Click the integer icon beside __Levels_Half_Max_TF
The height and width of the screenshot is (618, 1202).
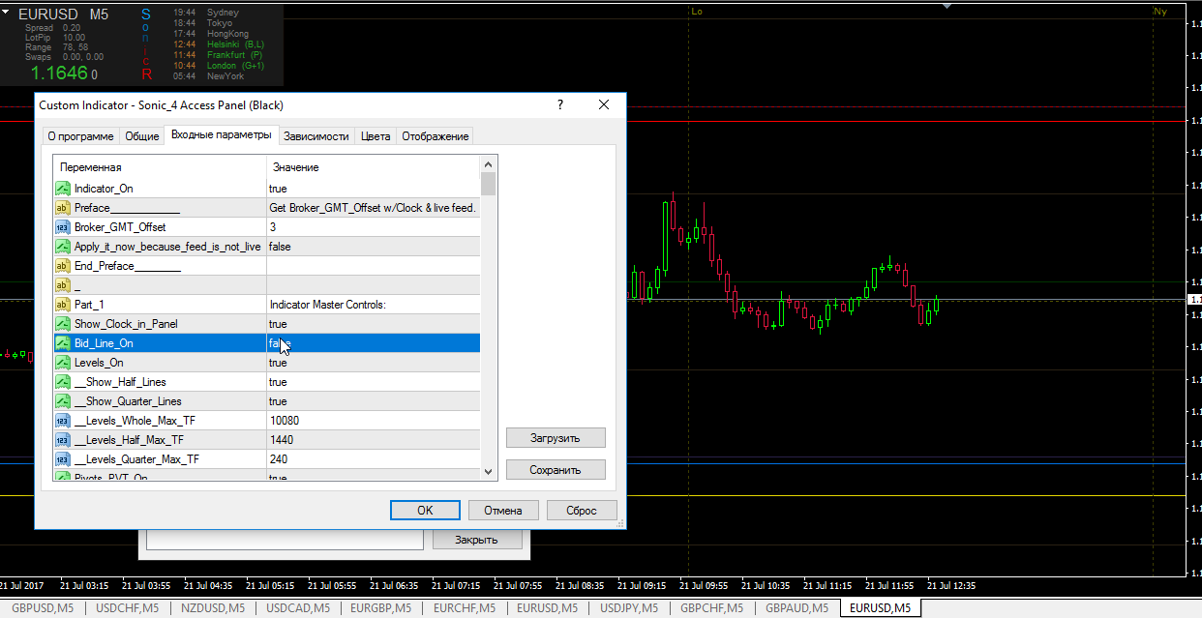(x=63, y=440)
